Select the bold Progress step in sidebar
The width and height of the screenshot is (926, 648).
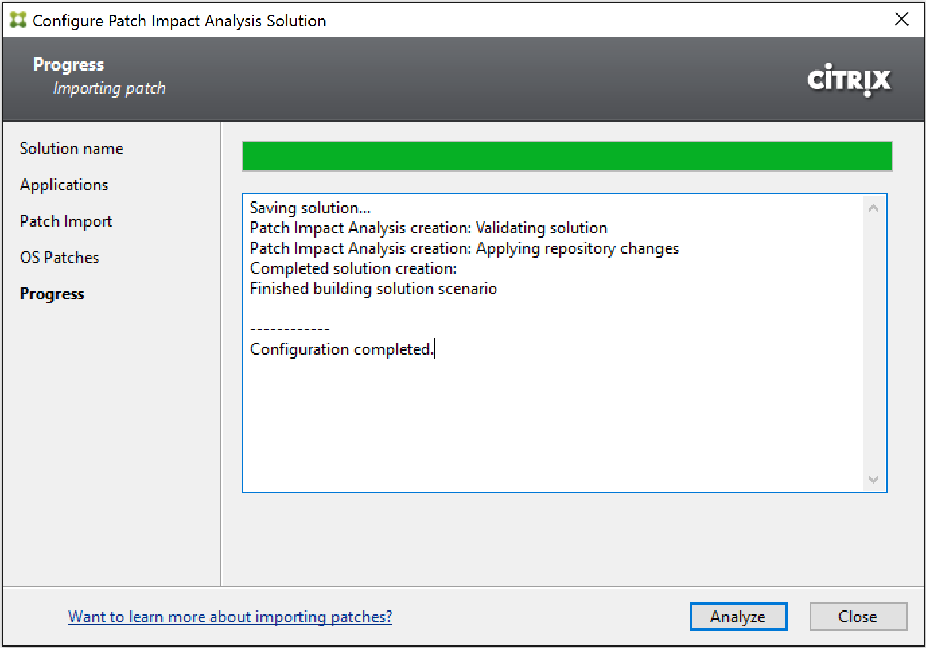pyautogui.click(x=52, y=294)
